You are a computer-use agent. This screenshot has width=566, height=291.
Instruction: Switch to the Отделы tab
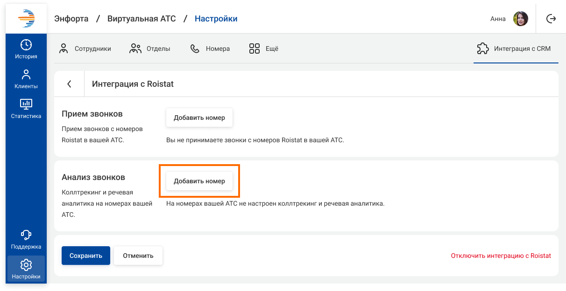(149, 48)
